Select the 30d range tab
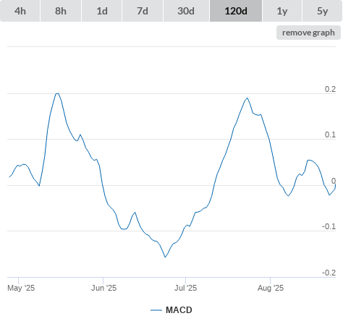 pos(186,11)
